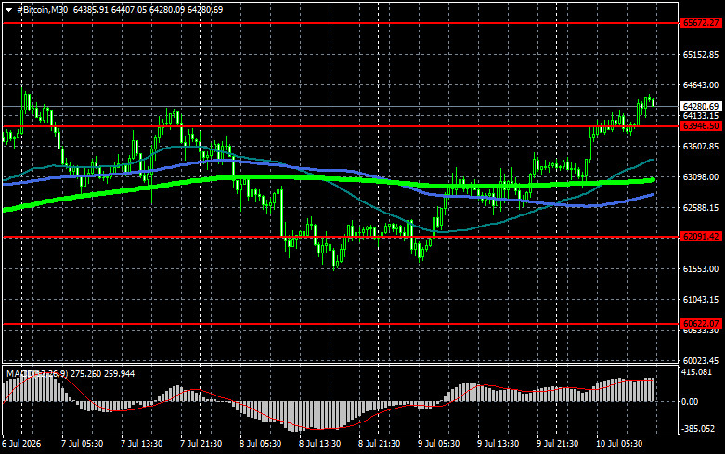Click the 61043.15 price scale label

point(701,300)
